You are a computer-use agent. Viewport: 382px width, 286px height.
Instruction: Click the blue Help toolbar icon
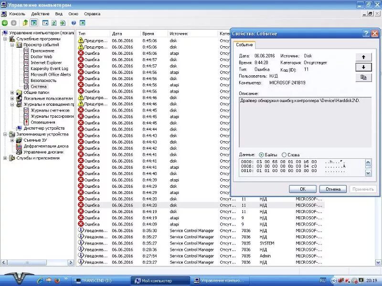(x=74, y=23)
